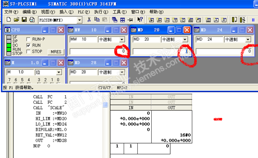Open the 编辑(E) menu
The height and width of the screenshot is (158, 258).
(x=30, y=12)
